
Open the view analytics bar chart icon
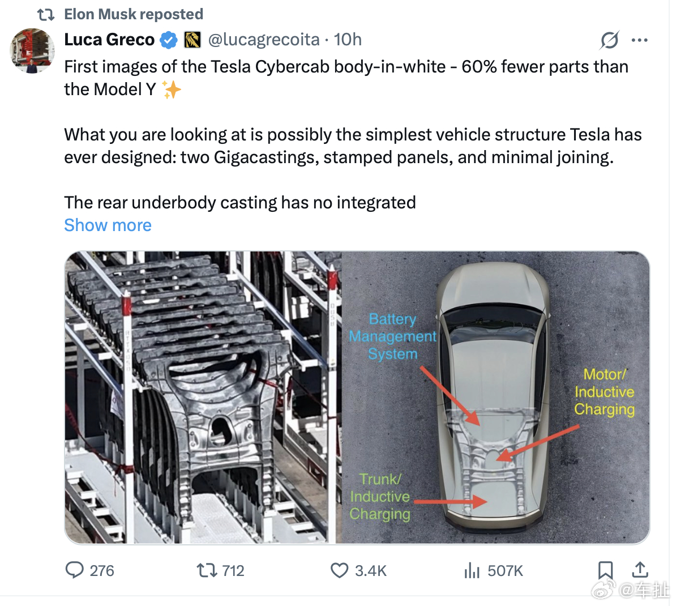[472, 570]
